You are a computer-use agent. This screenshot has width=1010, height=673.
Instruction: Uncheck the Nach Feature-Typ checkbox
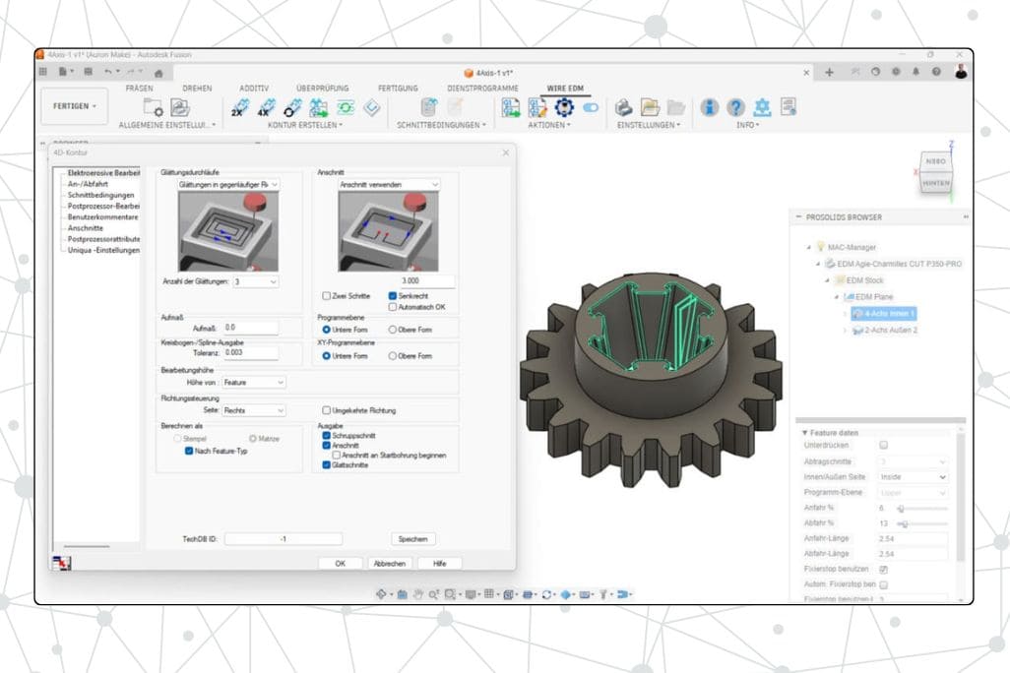click(189, 452)
